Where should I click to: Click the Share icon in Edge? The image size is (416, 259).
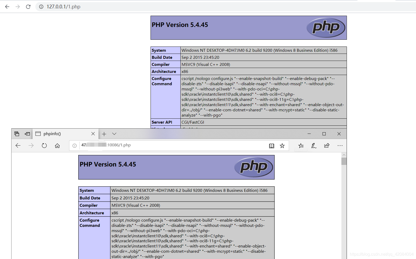pyautogui.click(x=327, y=146)
